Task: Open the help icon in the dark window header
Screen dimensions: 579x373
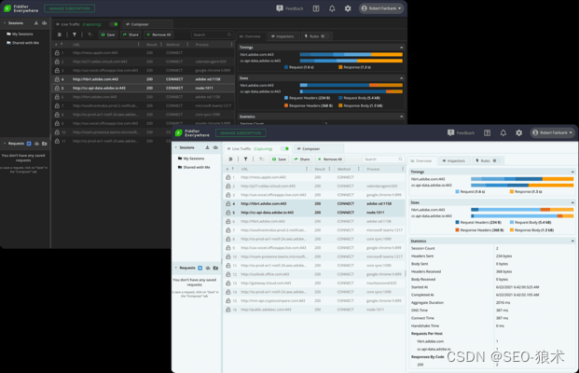Action: [x=316, y=8]
